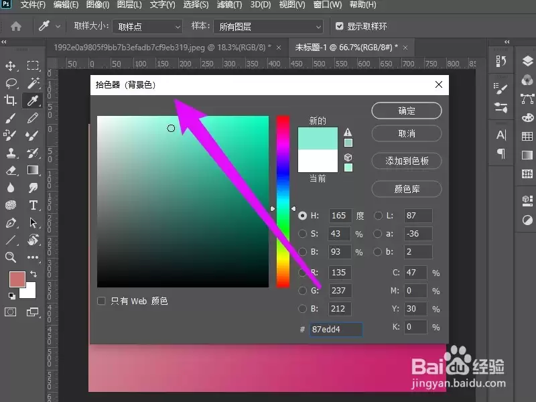Click the 取消 cancel button

tap(407, 133)
